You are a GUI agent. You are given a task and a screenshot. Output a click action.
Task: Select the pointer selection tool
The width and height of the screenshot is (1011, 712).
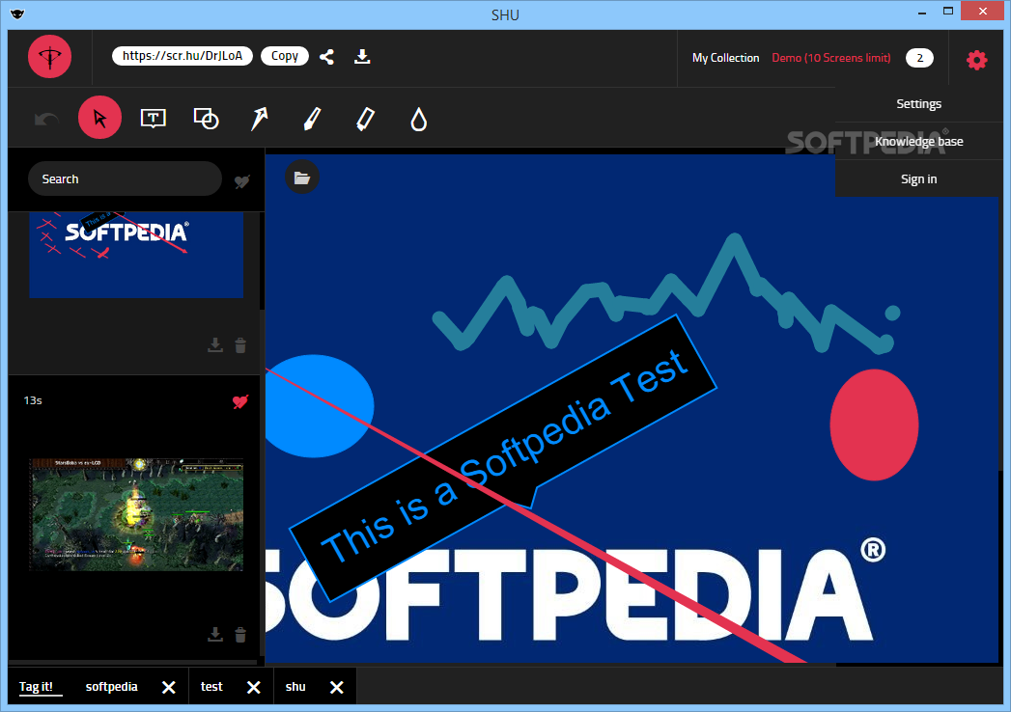coord(99,118)
